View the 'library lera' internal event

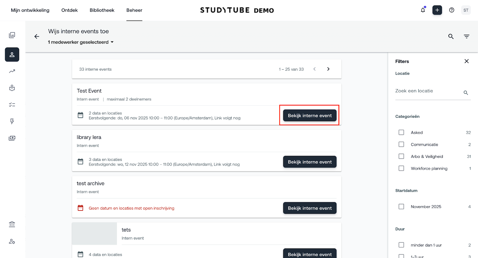click(x=310, y=162)
